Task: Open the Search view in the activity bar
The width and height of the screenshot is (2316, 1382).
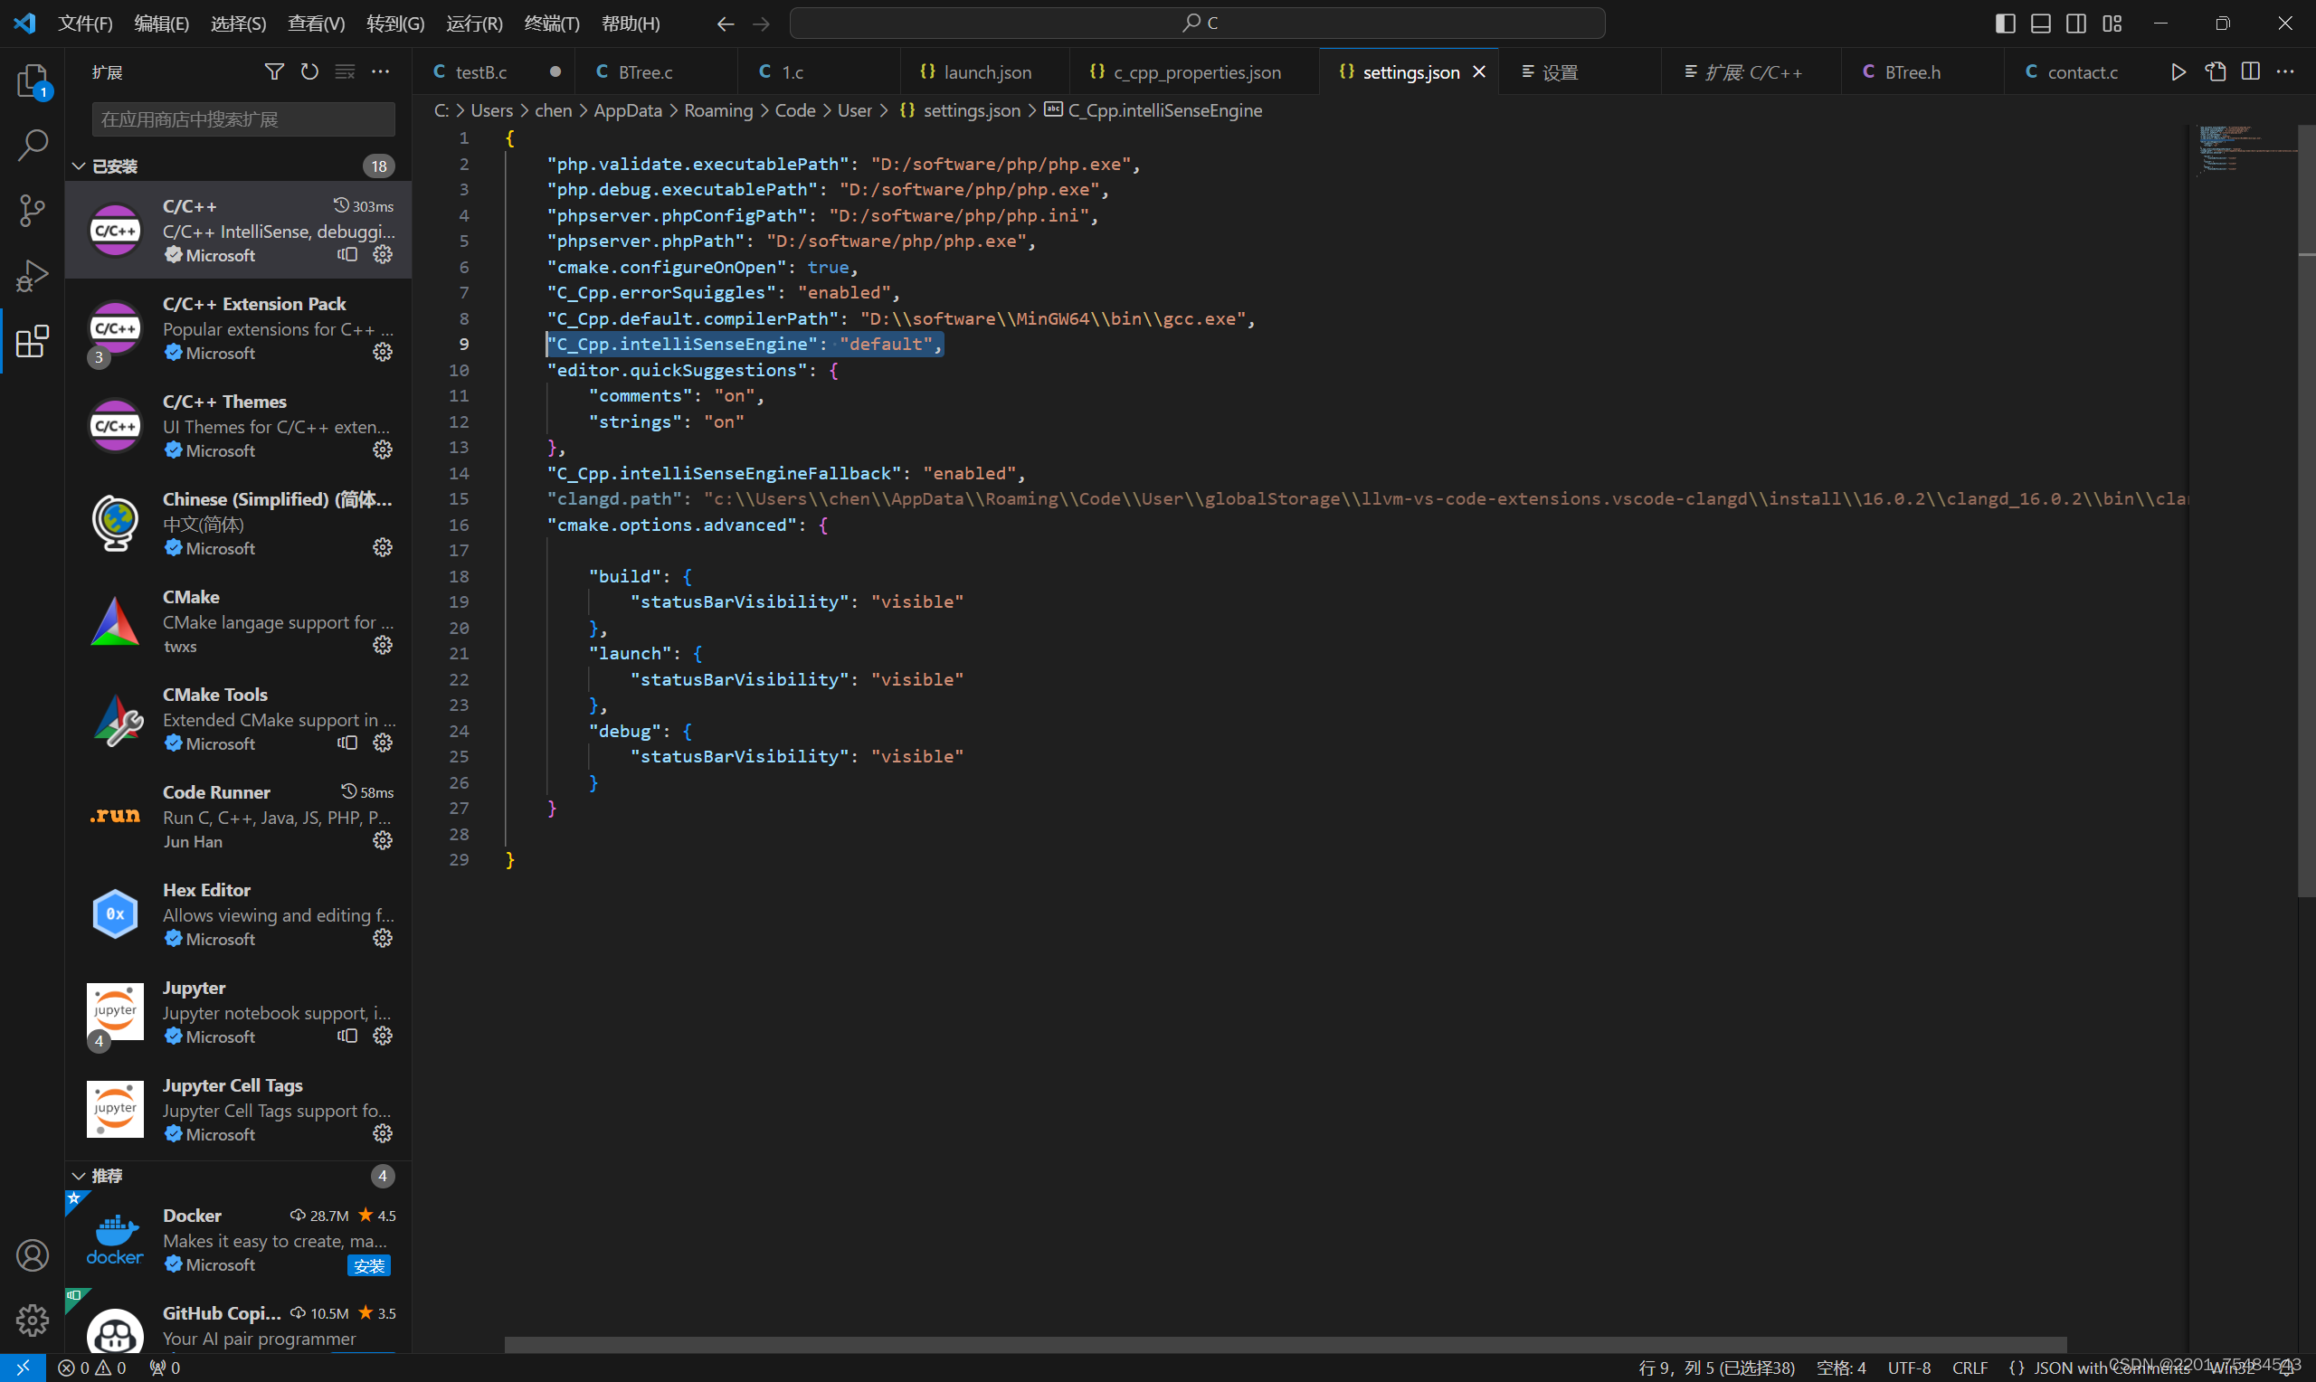Action: (x=32, y=146)
